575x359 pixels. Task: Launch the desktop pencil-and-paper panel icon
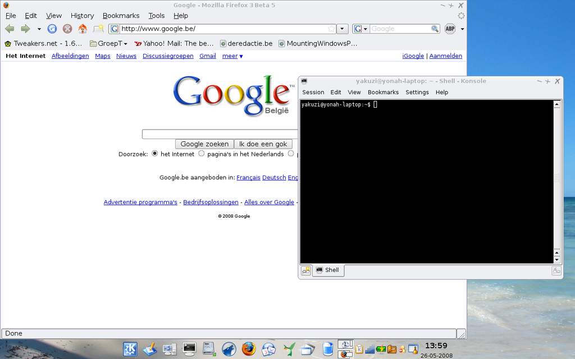click(150, 349)
